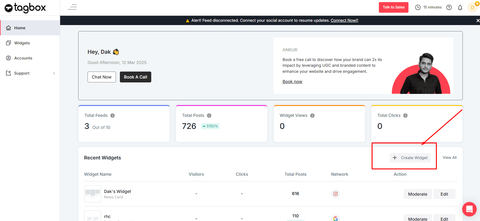The image size is (480, 221).
Task: Click the Instagram network icon for Dak's Widget
Action: pyautogui.click(x=335, y=194)
